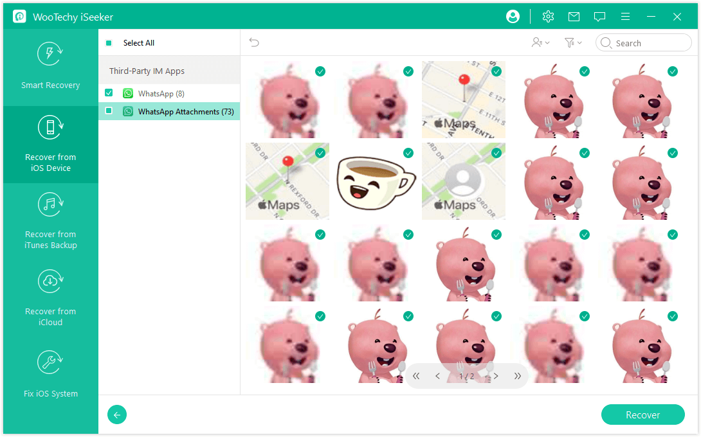
Task: Open settings via the gear icon
Action: click(548, 17)
